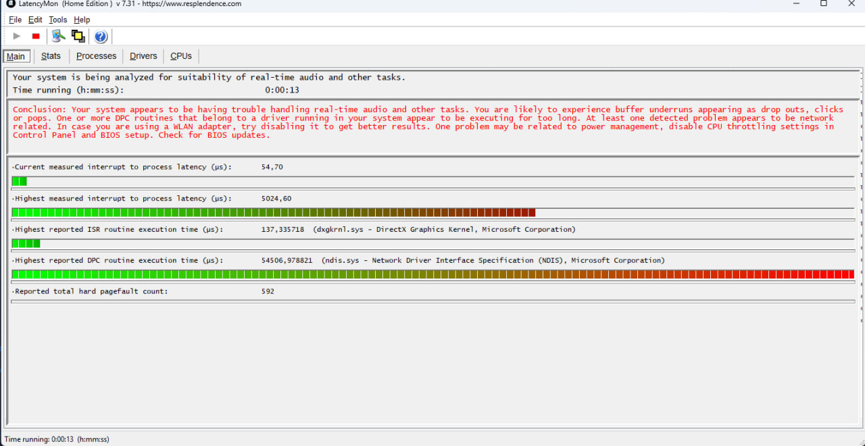The width and height of the screenshot is (865, 446).
Task: Click "Reported total hard pagefault count" label
Action: 90,291
